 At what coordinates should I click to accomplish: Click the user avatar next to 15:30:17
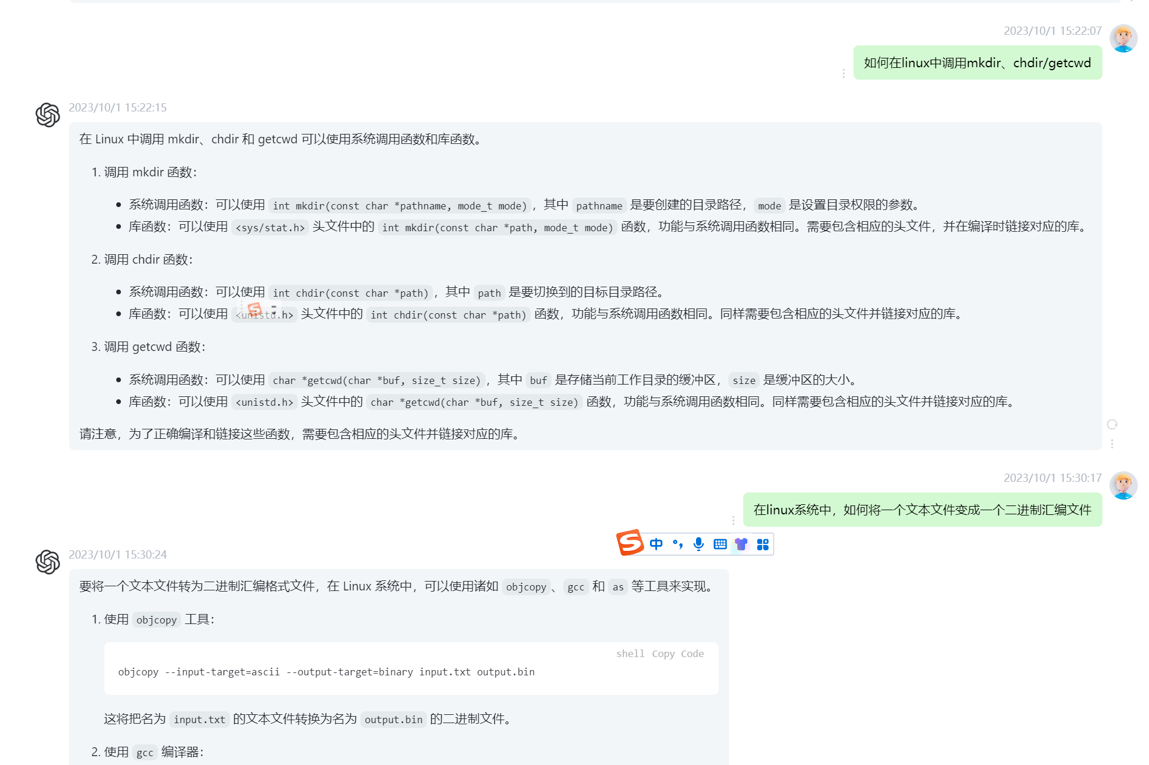click(x=1123, y=485)
